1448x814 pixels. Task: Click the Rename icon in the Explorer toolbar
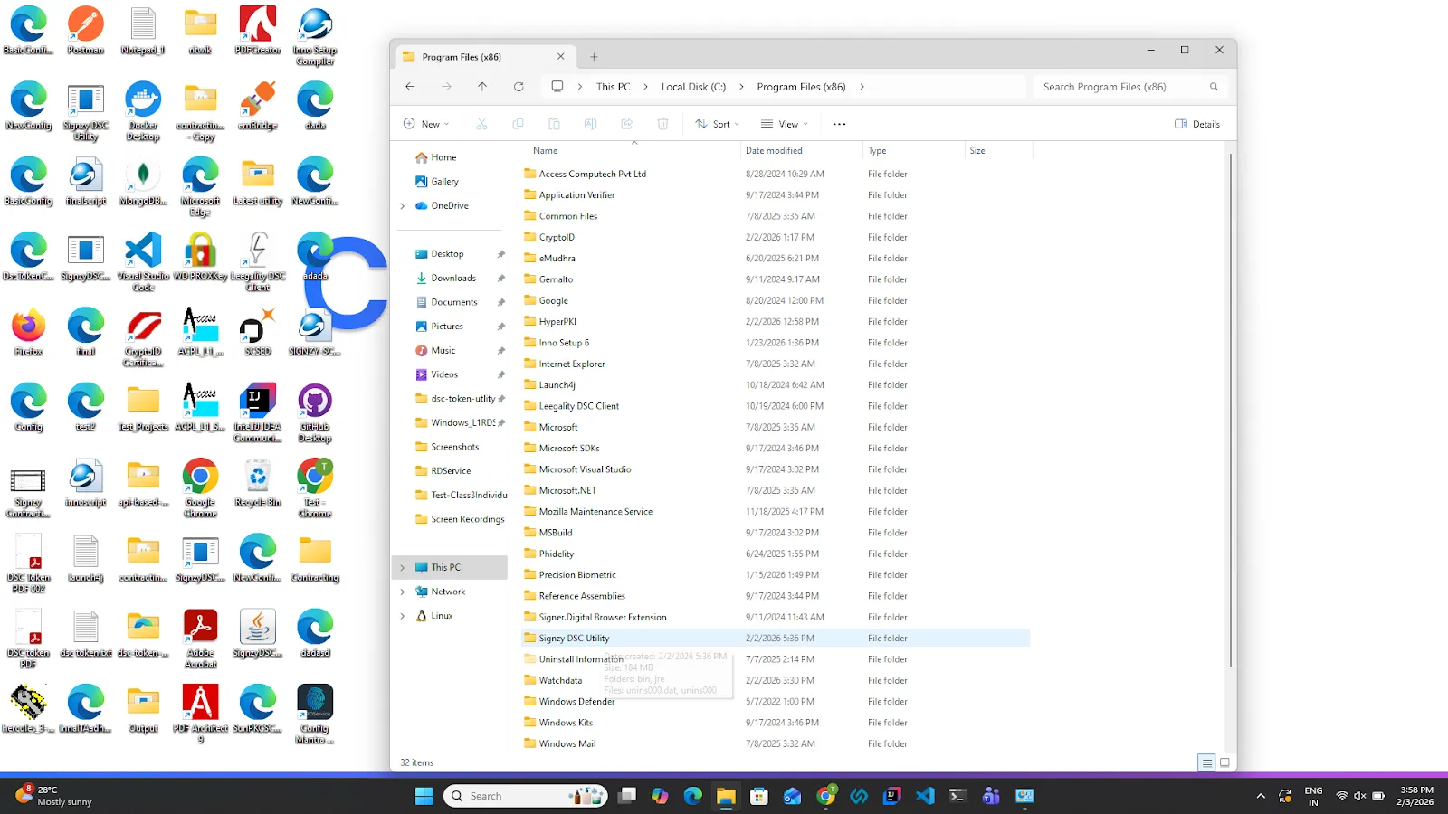tap(590, 124)
